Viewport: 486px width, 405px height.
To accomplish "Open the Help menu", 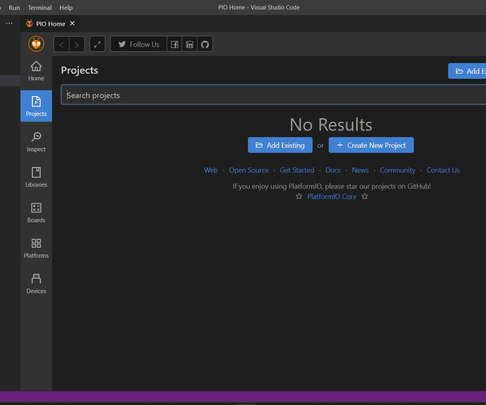I will [x=66, y=7].
